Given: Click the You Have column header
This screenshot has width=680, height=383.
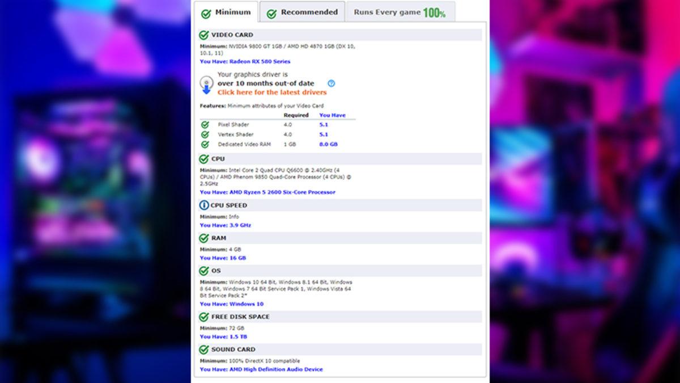Looking at the screenshot, I should pos(332,115).
